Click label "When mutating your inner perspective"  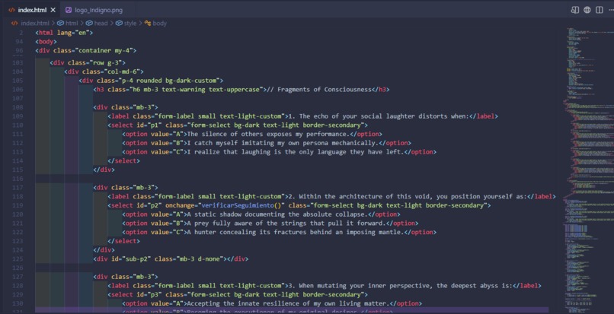click(400, 286)
